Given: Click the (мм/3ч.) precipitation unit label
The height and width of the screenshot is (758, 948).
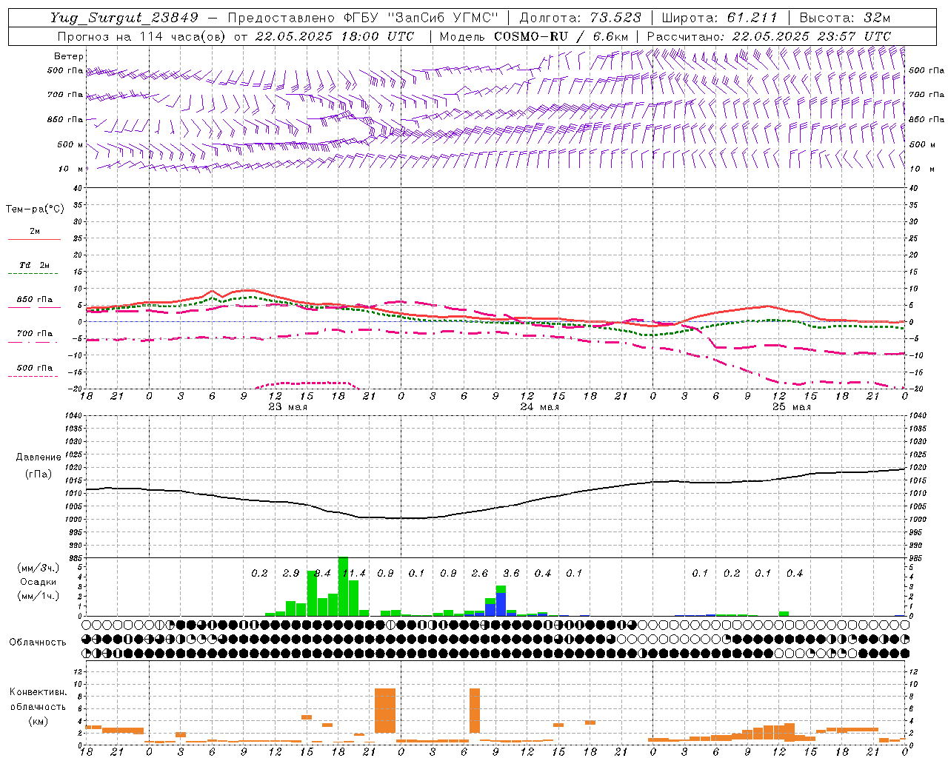Looking at the screenshot, I should [38, 568].
